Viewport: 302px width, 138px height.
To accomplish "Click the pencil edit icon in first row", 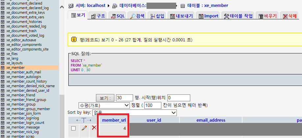I will tap(84, 128).
